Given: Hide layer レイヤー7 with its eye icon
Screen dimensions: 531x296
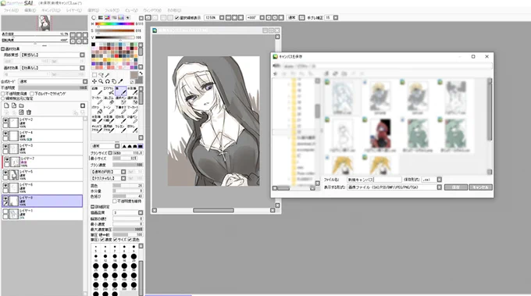Looking at the screenshot, I should pyautogui.click(x=6, y=159).
